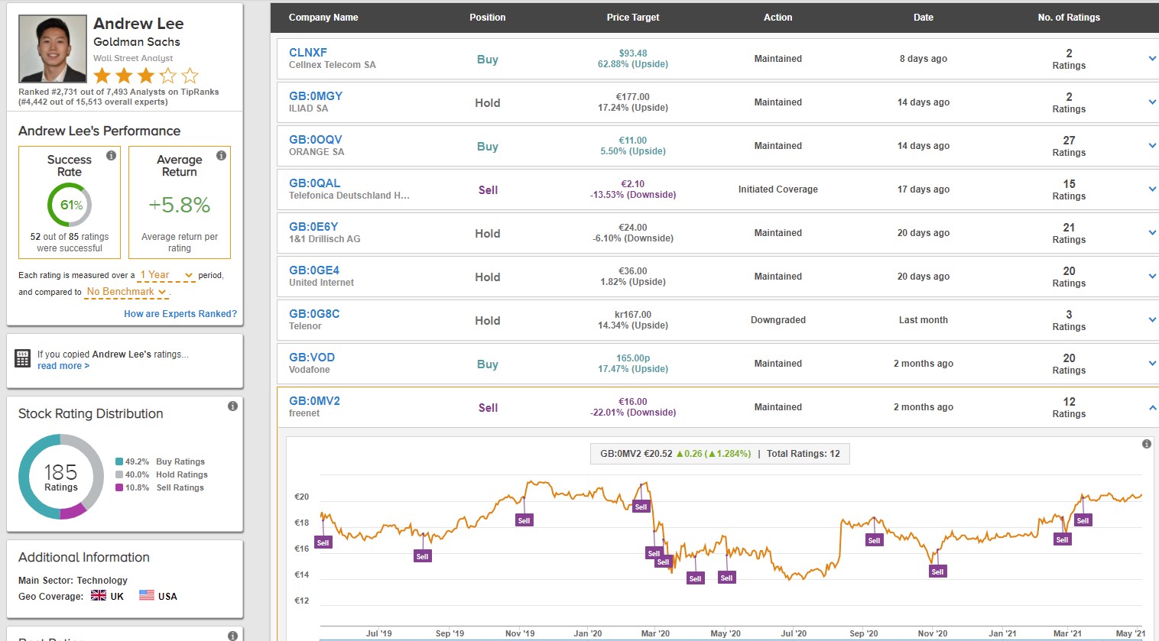Expand the GB:0MGY ILIAD row
The width and height of the screenshot is (1159, 641).
coord(1151,102)
